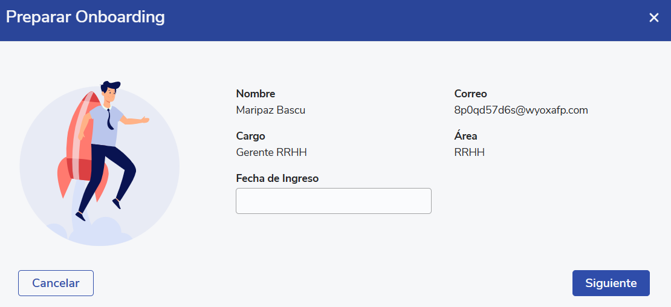671x307 pixels.
Task: Select the RRHH value under Área
Action: point(469,152)
